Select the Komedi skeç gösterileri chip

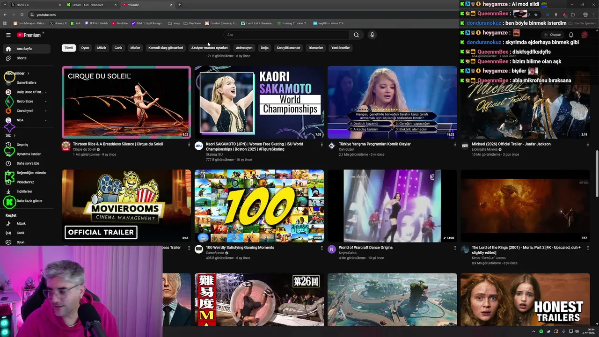click(166, 48)
